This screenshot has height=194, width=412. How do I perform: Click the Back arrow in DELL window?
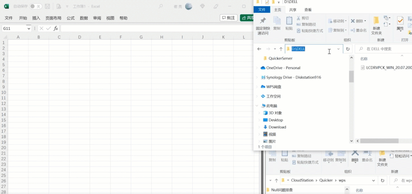point(259,49)
